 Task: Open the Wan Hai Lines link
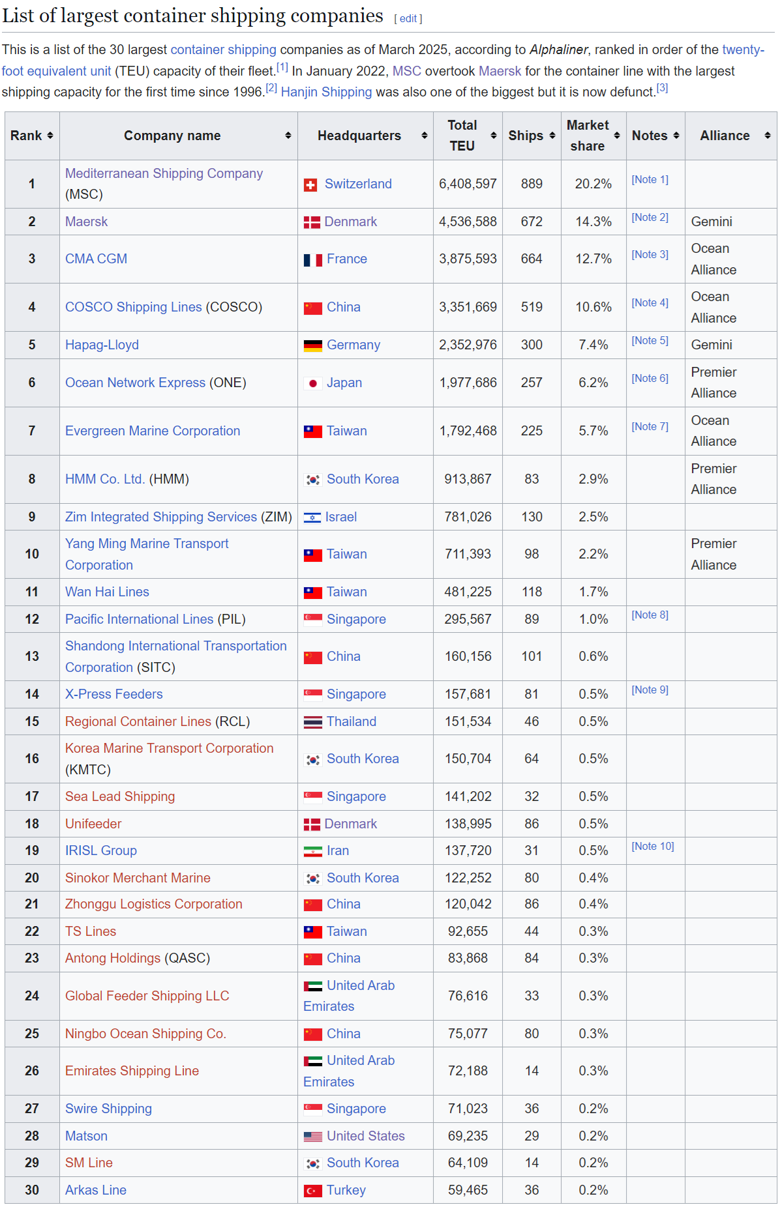[x=107, y=592]
